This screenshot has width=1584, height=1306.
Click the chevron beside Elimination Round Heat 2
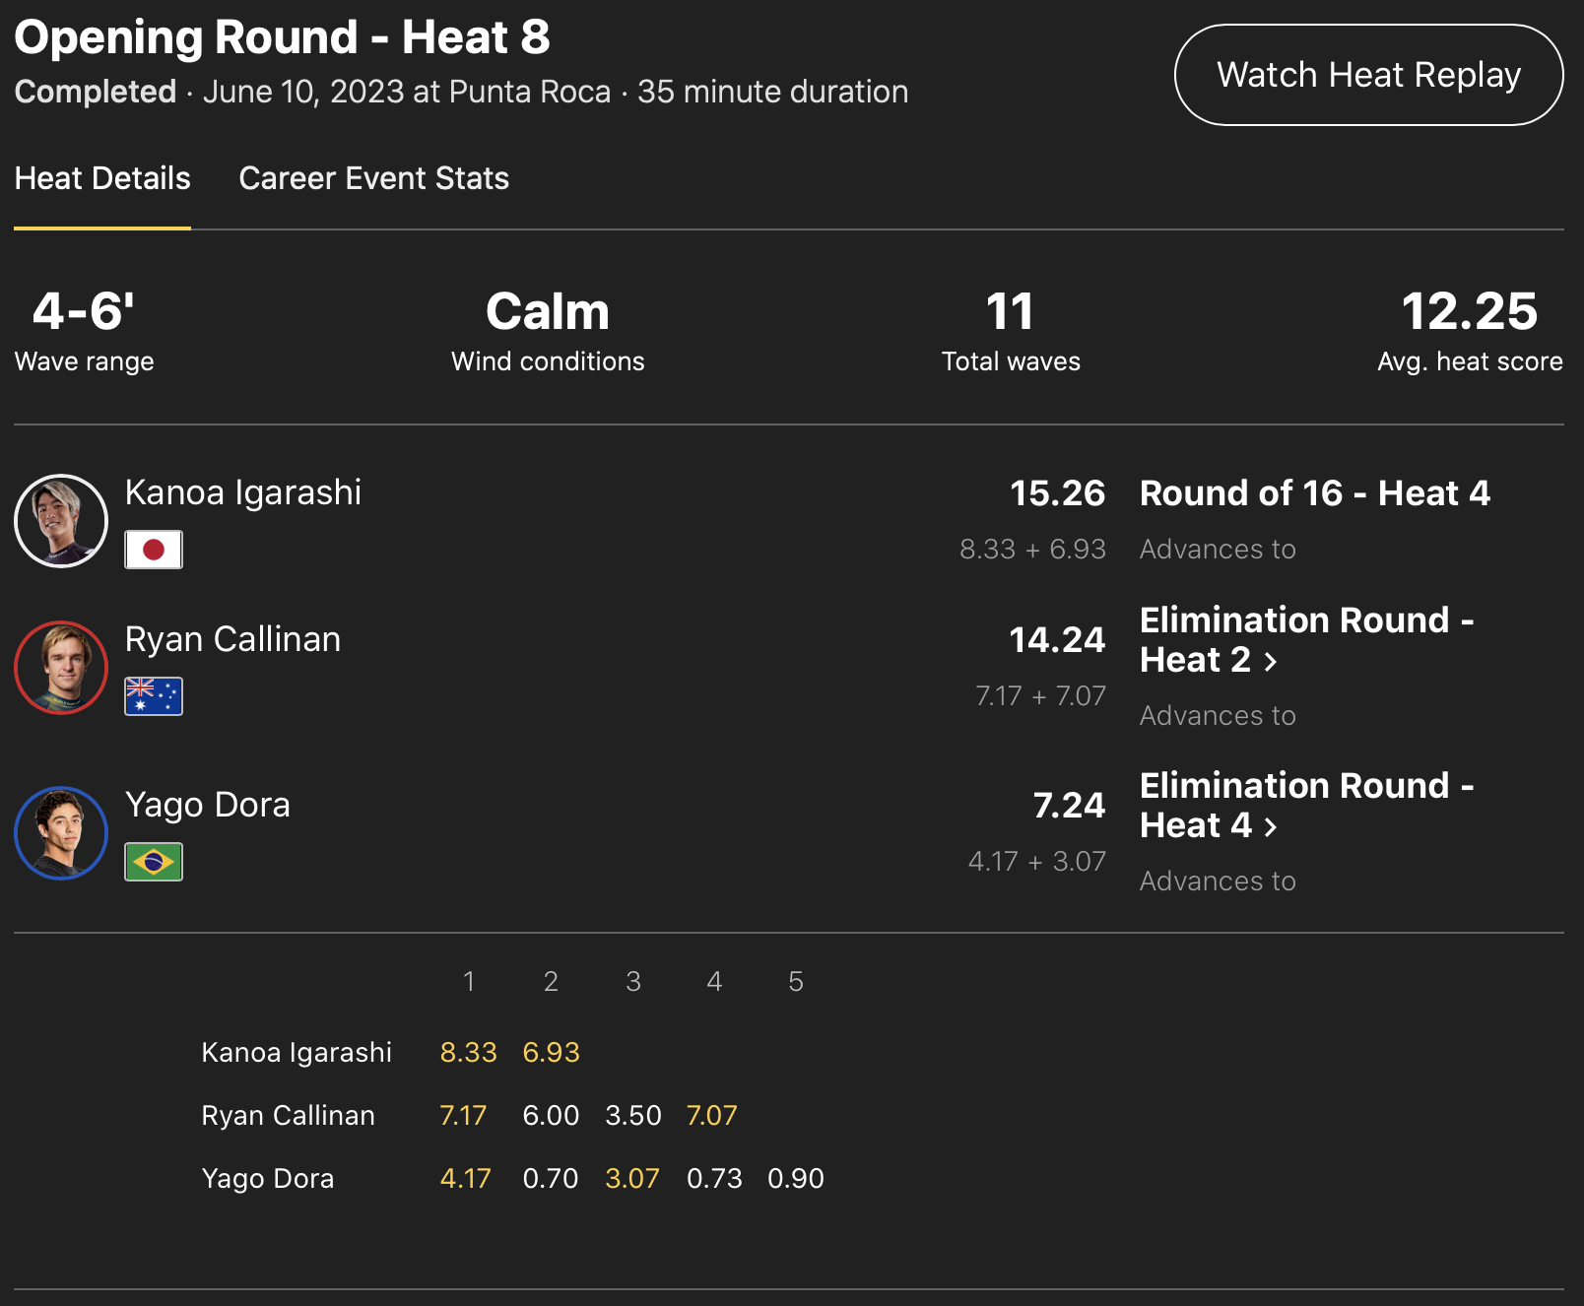pyautogui.click(x=1271, y=662)
